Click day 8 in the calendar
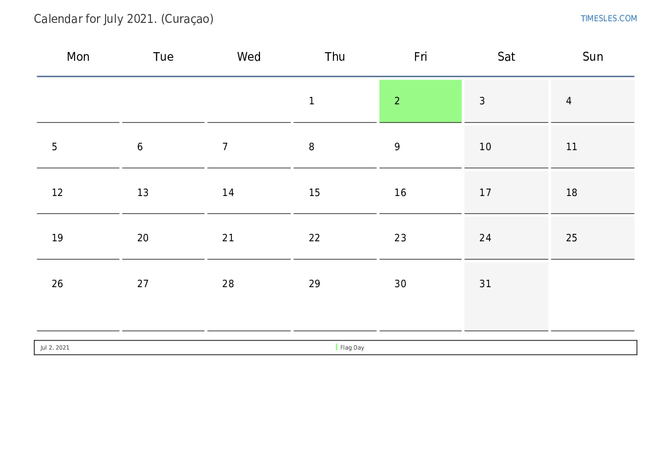The image size is (671, 474). [335, 147]
